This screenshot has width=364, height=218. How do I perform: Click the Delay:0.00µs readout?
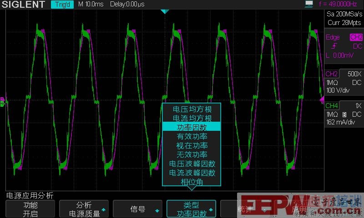[127, 4]
